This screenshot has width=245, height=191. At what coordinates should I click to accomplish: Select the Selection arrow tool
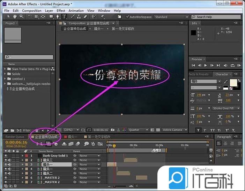(8, 16)
